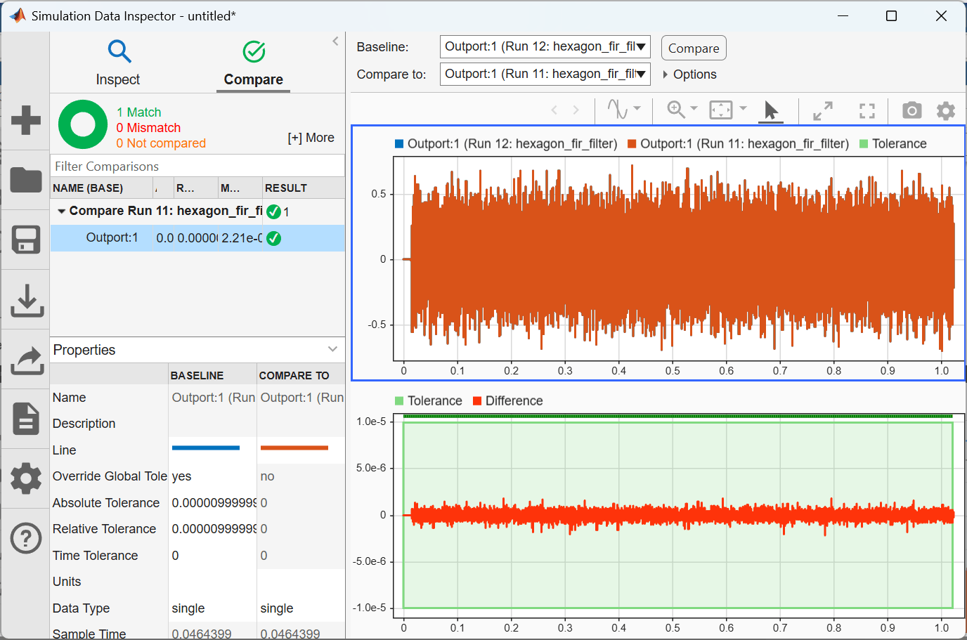Click the fit-to-view frame tool
Screen dimensions: 967x640
[x=721, y=110]
